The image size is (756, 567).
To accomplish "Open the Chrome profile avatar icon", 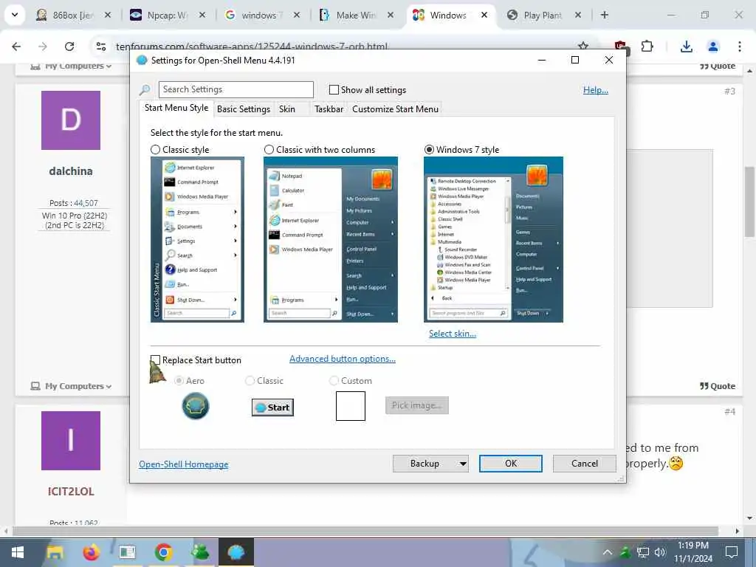I will [x=712, y=47].
